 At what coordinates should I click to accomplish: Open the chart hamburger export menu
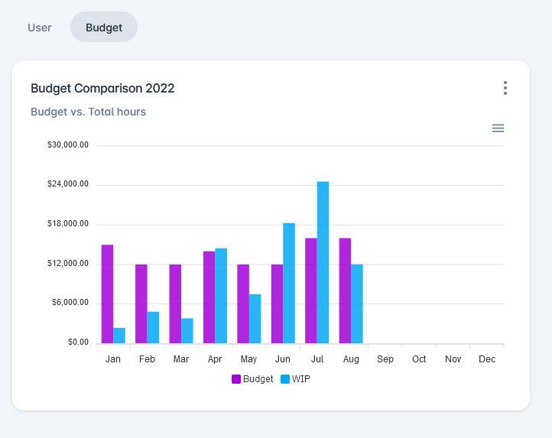498,128
